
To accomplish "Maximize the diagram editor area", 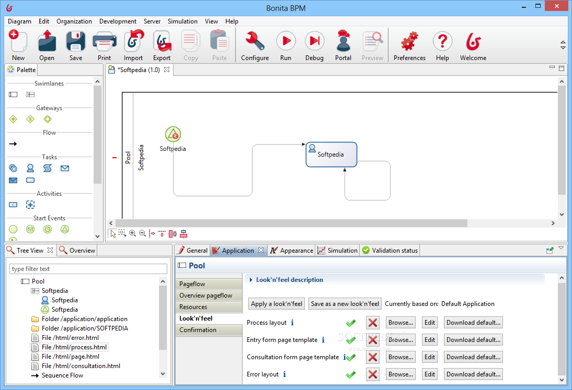I will [562, 68].
